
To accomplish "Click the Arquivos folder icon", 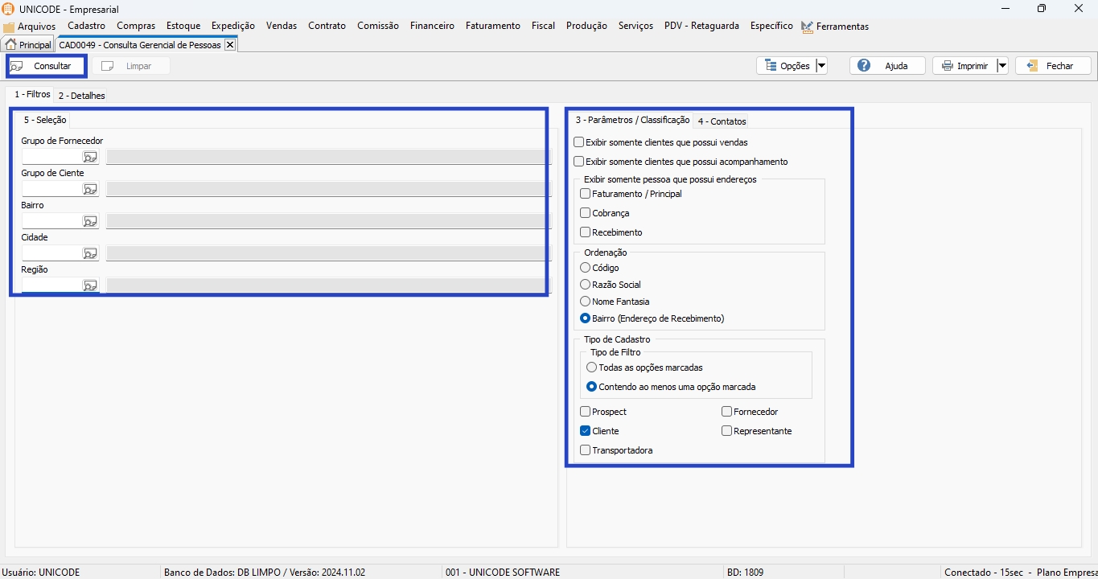I will 9,27.
